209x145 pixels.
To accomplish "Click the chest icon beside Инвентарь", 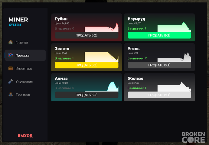I will pyautogui.click(x=11, y=68).
